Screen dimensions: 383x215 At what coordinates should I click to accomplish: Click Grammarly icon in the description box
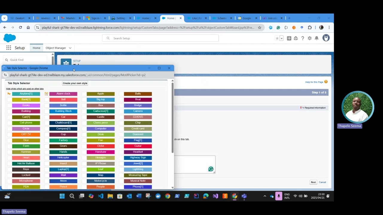click(211, 169)
